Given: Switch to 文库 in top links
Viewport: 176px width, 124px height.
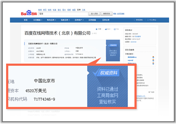Looking at the screenshot, I should (83, 10).
